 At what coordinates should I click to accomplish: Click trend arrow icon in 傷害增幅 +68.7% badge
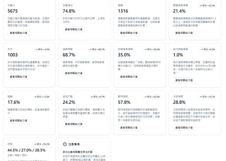click(x=90, y=49)
